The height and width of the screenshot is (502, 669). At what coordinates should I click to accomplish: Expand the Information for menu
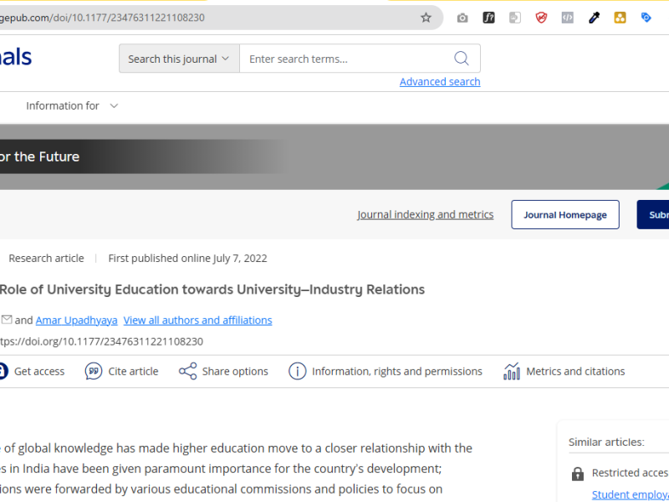tap(72, 106)
